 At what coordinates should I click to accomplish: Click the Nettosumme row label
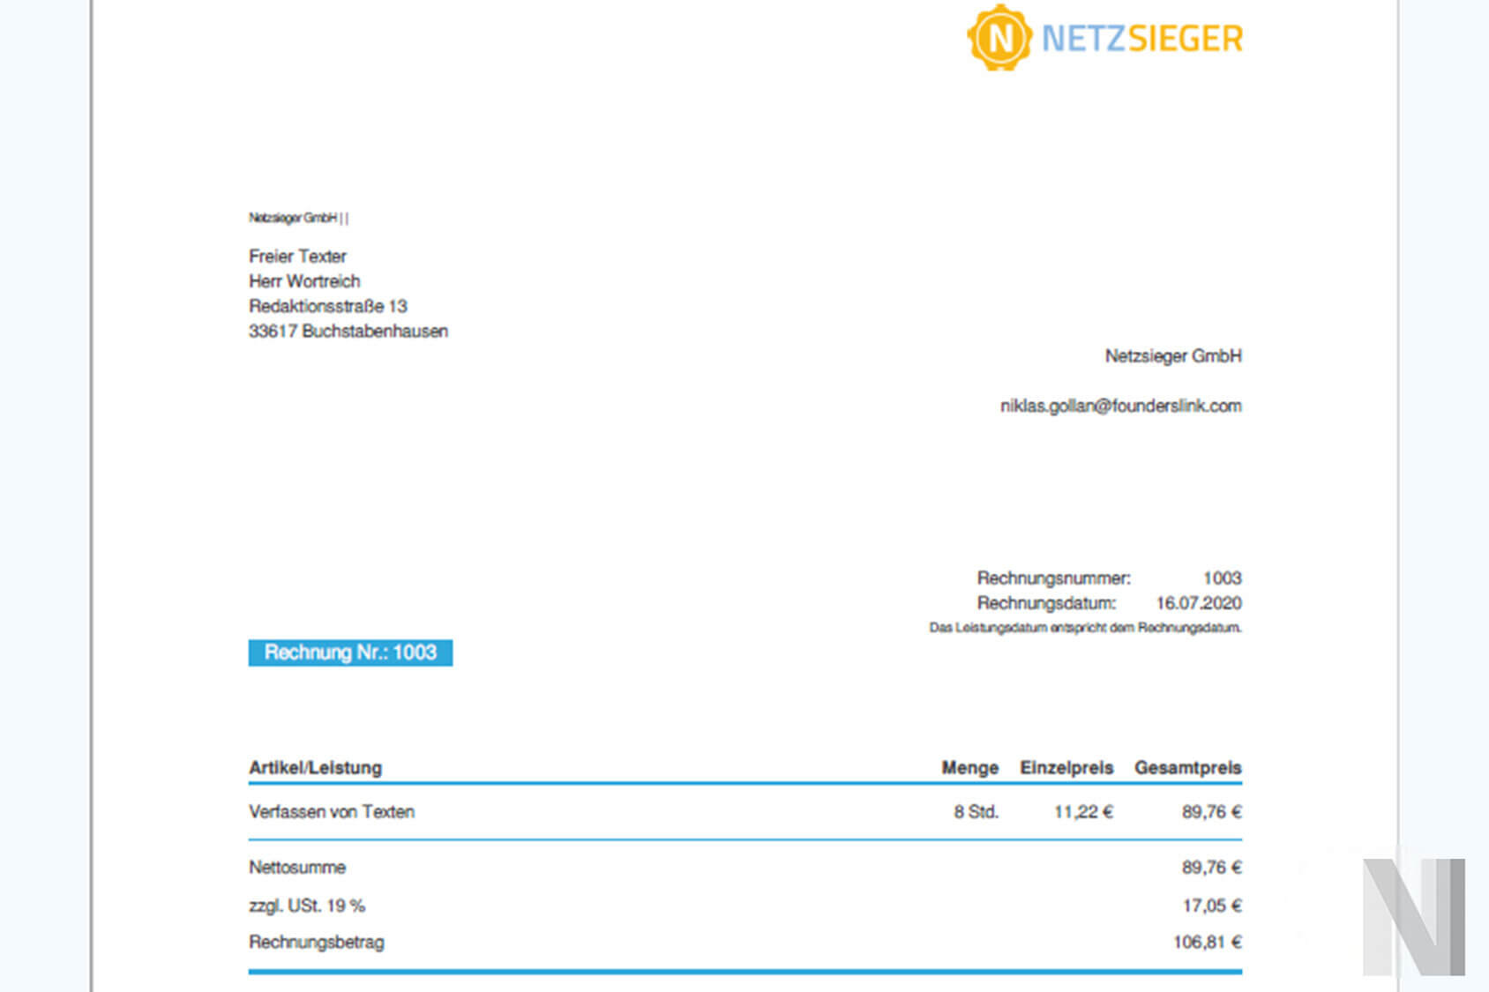297,867
